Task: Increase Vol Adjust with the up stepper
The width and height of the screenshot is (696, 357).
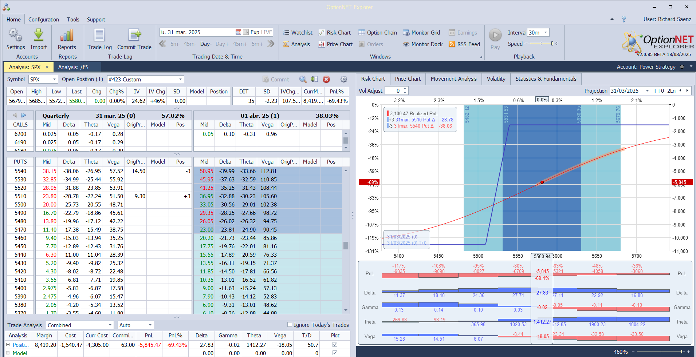Action: pyautogui.click(x=405, y=89)
